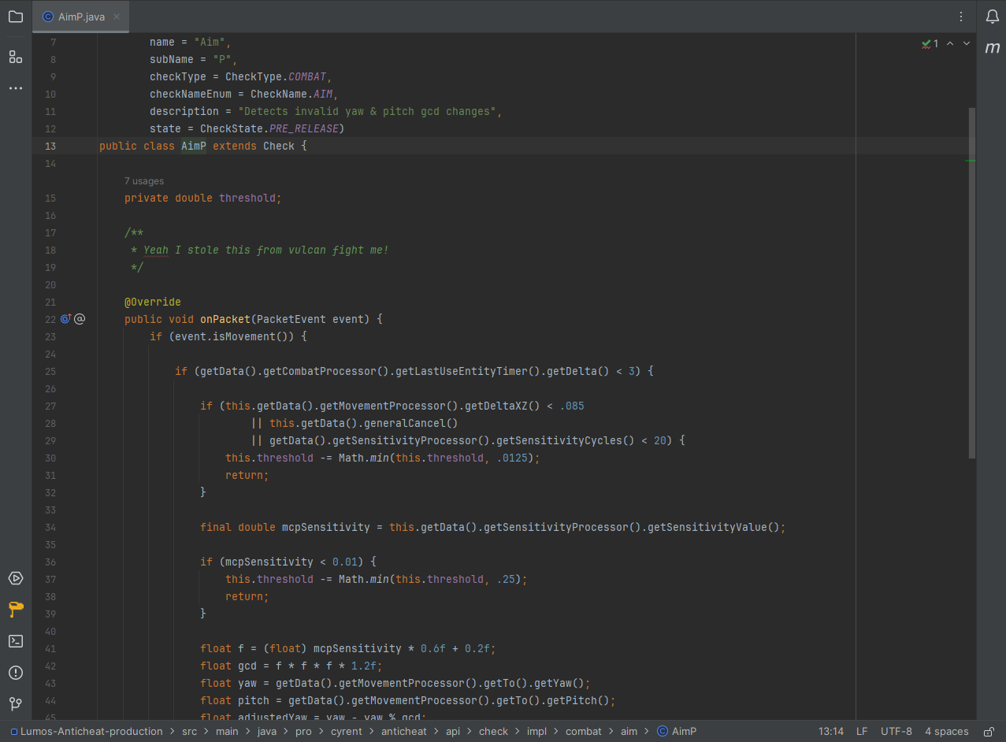
Task: Click CheckType.COMBAT on line 9
Action: 276,77
